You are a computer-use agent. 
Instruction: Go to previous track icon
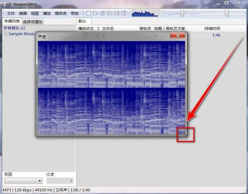pos(110,13)
